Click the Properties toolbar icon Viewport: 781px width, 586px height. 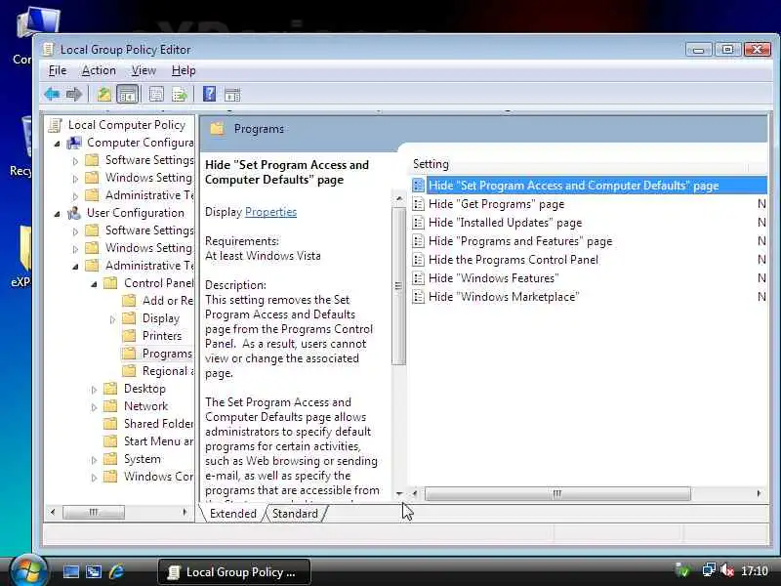(156, 94)
